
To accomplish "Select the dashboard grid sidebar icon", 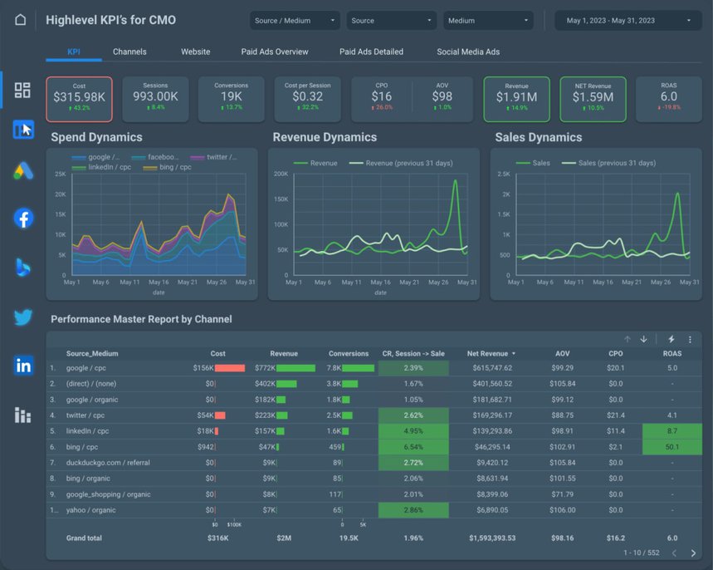I will coord(22,90).
